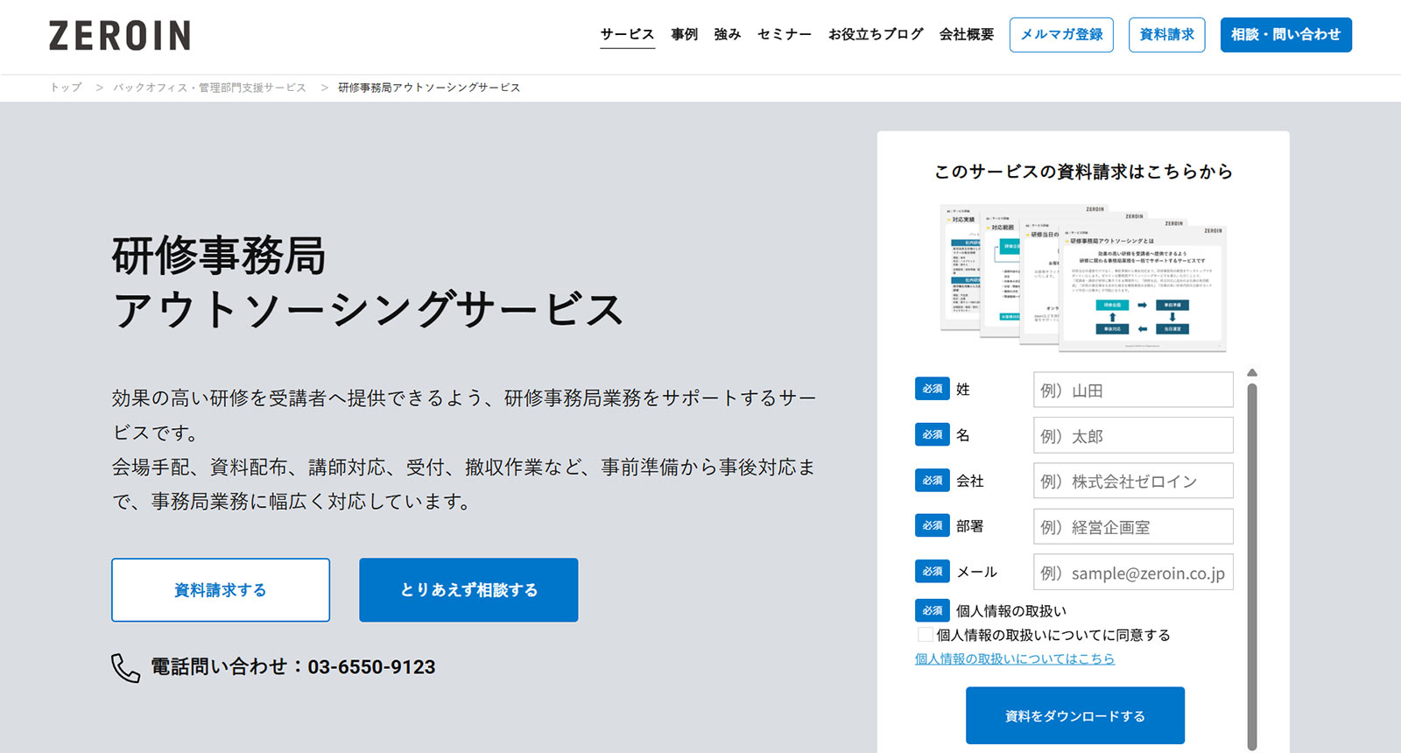Screen dimensions: 1401x753
Task: Click the phone number 03-6550-9123
Action: pyautogui.click(x=371, y=667)
